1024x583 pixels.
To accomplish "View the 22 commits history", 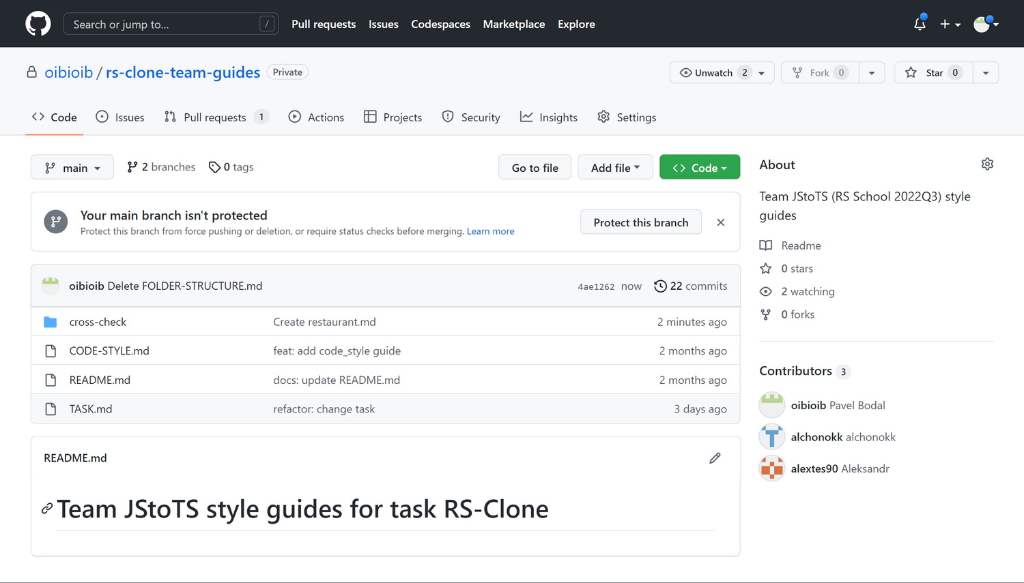I will tap(691, 286).
